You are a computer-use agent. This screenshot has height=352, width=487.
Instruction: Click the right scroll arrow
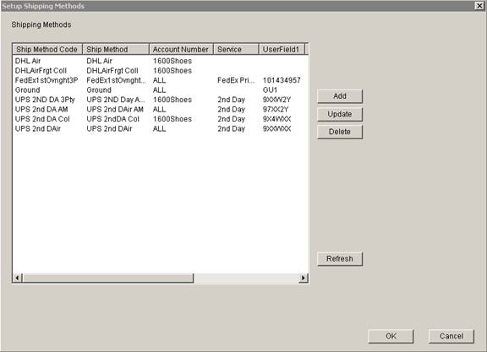[x=304, y=278]
